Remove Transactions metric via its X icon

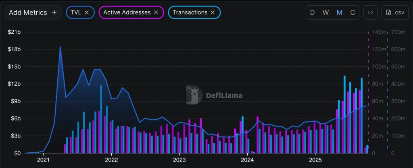click(x=213, y=12)
